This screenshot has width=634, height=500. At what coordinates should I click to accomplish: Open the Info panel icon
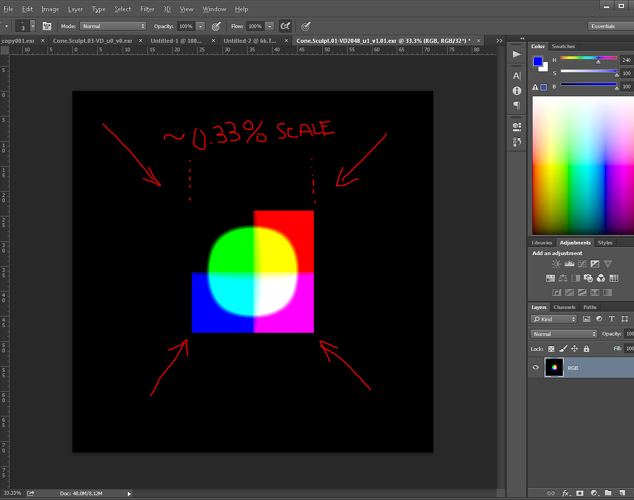pos(516,90)
